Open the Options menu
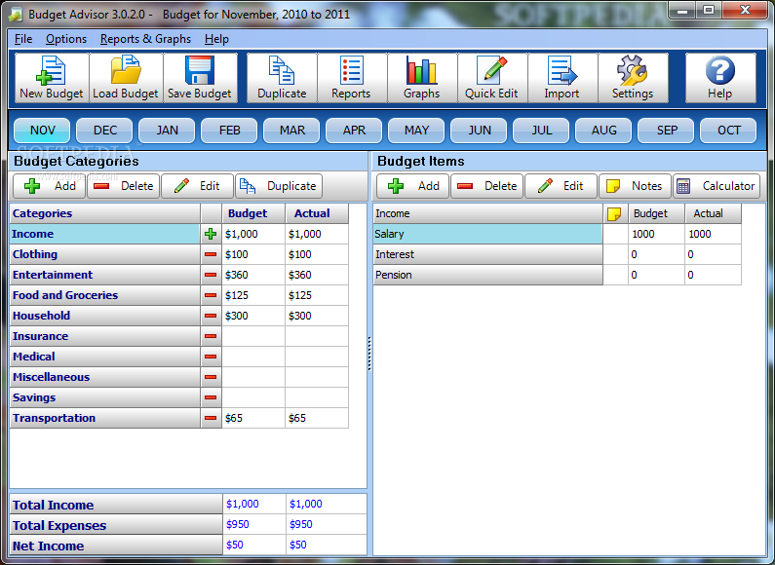 point(66,39)
